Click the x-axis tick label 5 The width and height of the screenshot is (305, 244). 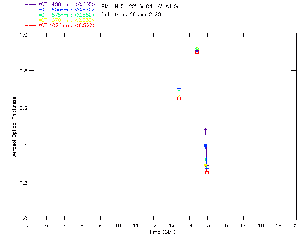point(29,225)
